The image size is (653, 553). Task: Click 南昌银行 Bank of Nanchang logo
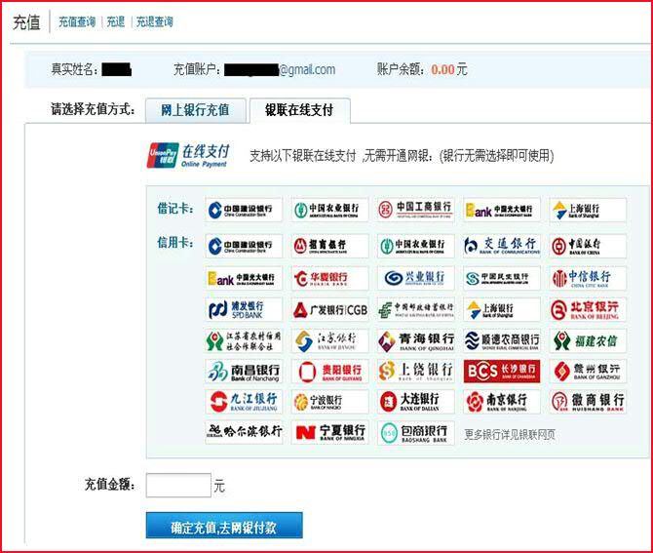click(244, 372)
